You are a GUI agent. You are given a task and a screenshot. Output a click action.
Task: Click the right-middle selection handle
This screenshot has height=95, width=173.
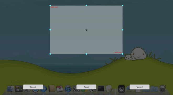122,30
